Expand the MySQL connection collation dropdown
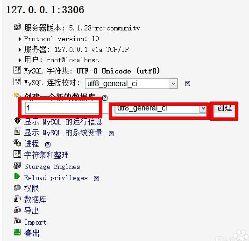Image resolution: width=249 pixels, height=241 pixels. coord(131,83)
